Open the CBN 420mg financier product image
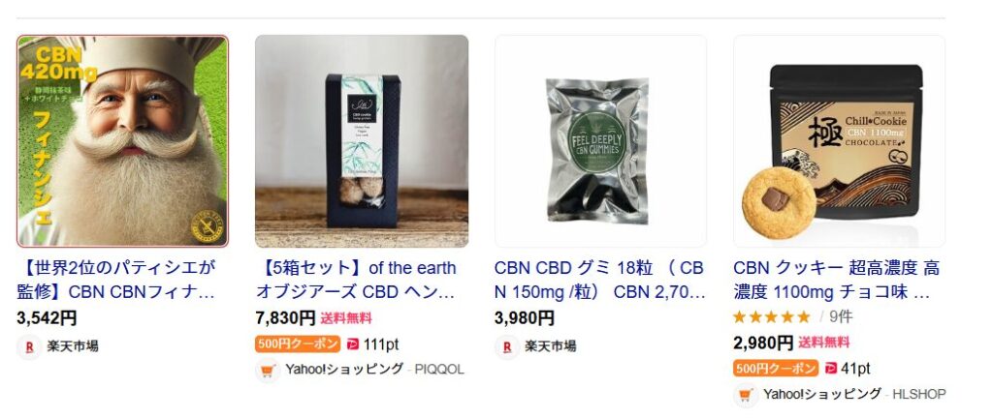Viewport: 993px width, 418px height. pyautogui.click(x=123, y=141)
